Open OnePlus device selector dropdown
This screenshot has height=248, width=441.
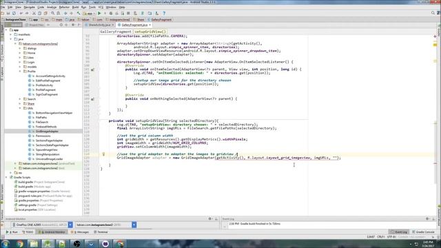click(x=70, y=225)
